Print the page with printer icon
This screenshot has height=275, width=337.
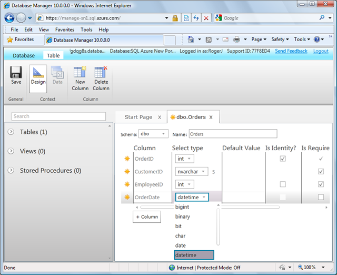point(236,40)
